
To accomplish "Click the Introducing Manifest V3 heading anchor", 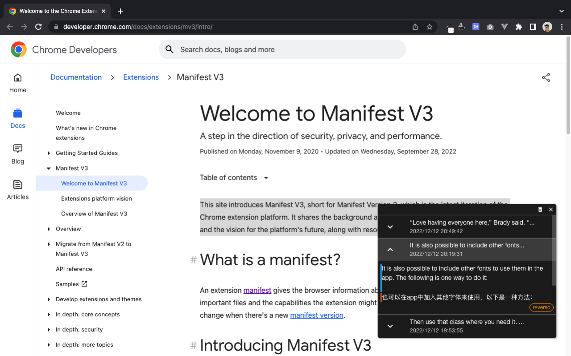I will 194,345.
